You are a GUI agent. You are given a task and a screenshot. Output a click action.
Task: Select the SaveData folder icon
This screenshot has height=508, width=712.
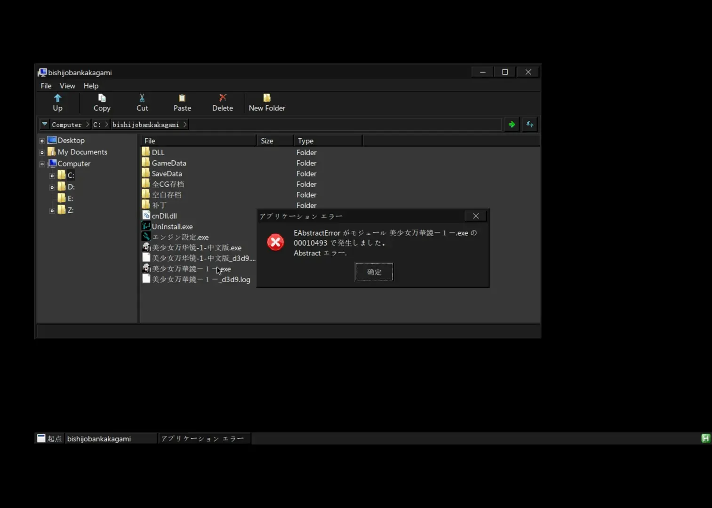coord(146,173)
